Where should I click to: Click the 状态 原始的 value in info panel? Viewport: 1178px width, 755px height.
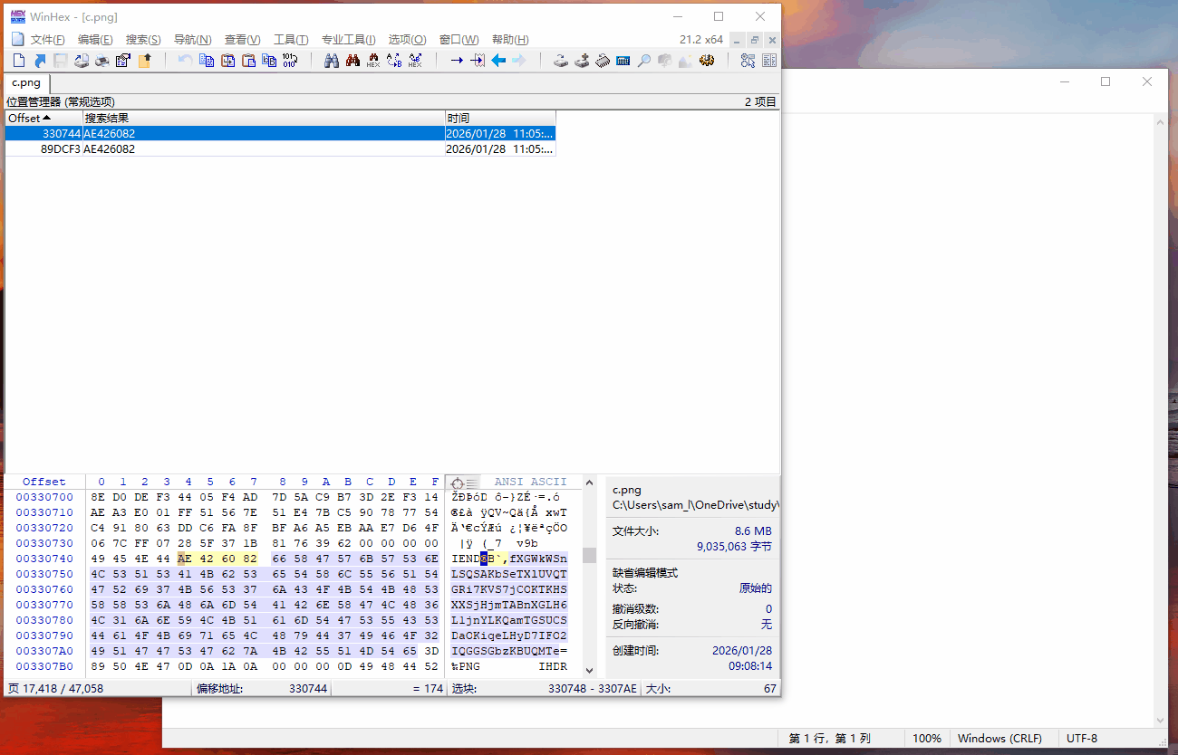[x=756, y=588]
